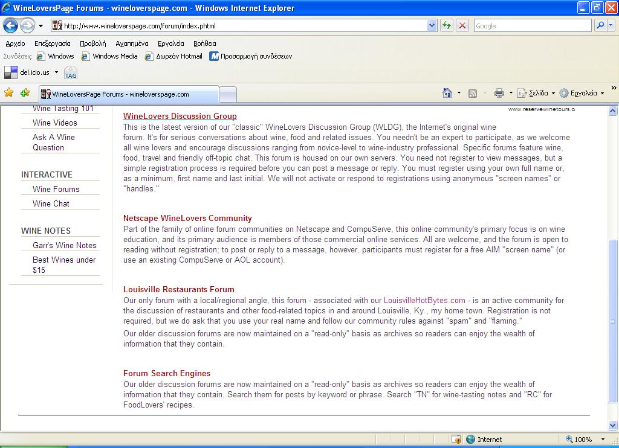Image resolution: width=619 pixels, height=448 pixels.
Task: Click the scrollbar up arrow
Action: pyautogui.click(x=613, y=111)
